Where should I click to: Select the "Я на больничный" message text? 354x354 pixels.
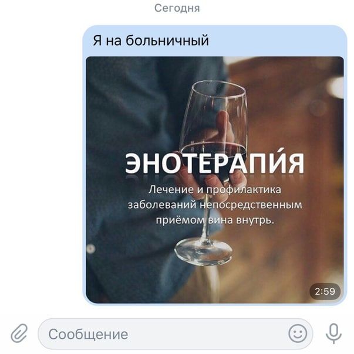(151, 41)
